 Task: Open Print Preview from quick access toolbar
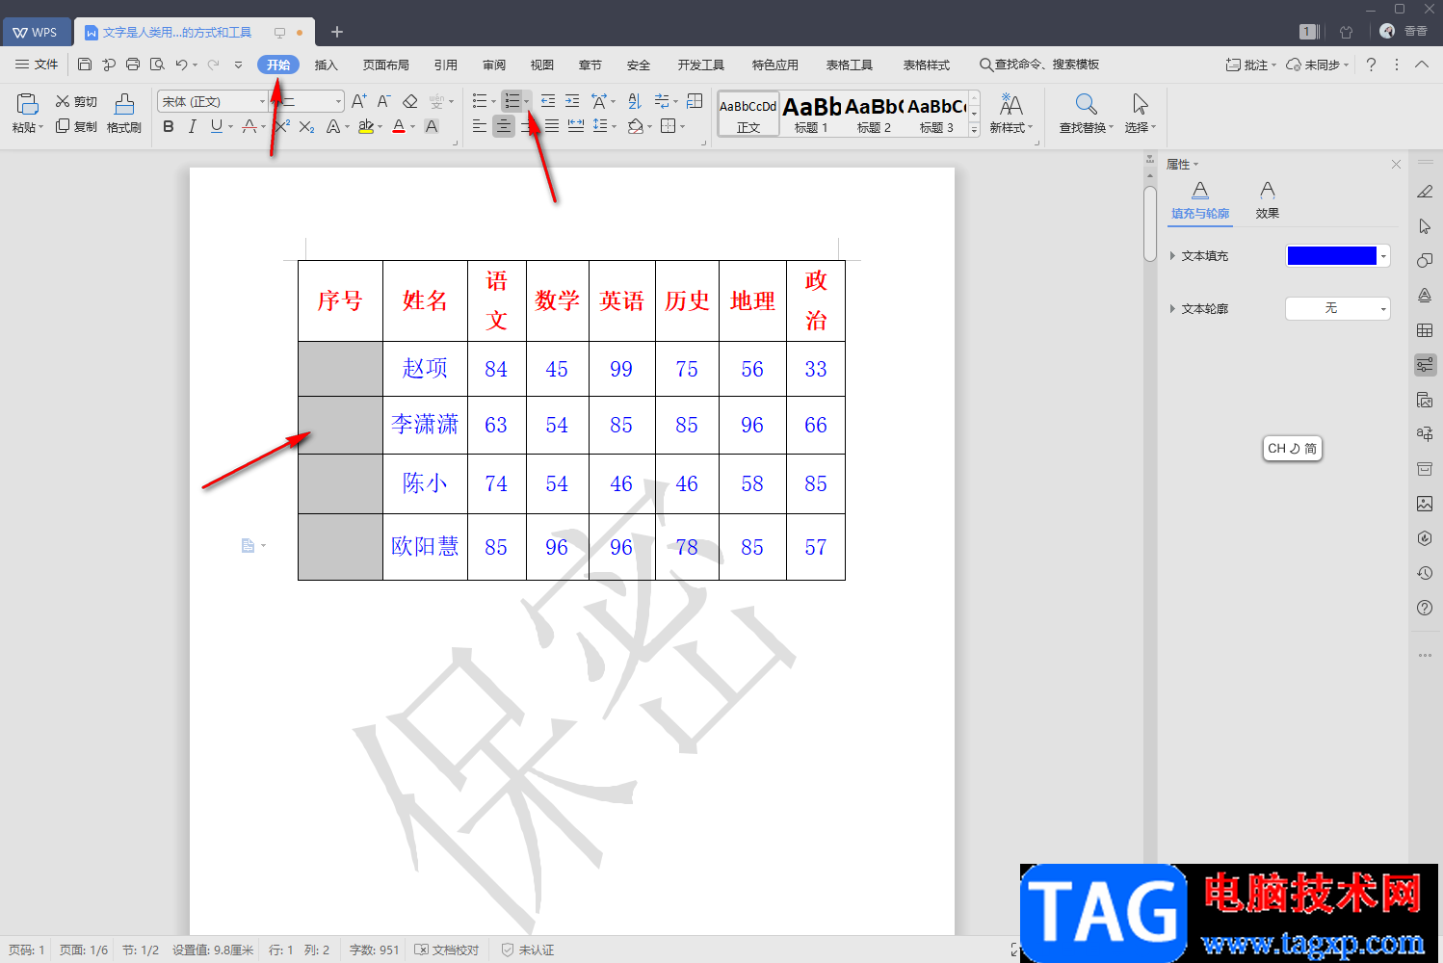(x=157, y=65)
